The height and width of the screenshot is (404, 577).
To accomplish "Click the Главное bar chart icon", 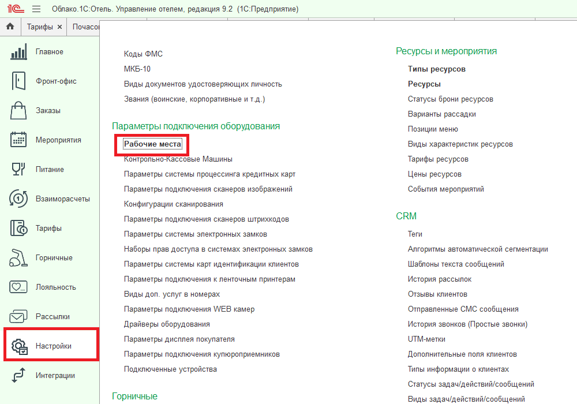I will coord(18,51).
